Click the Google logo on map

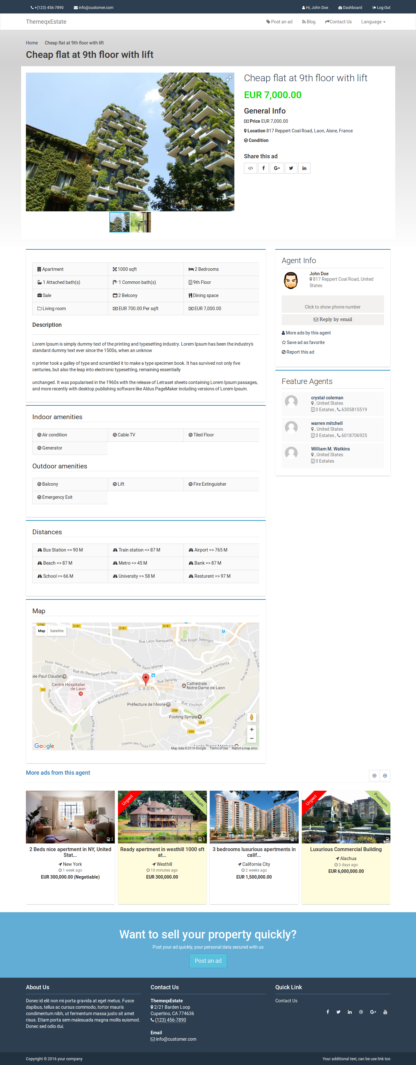pyautogui.click(x=44, y=746)
